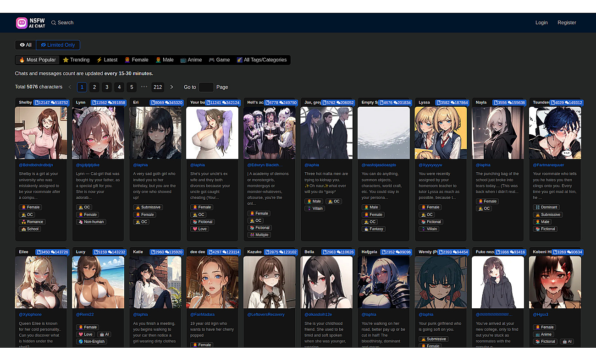Open creator @Xyyxyxyyw profile
This screenshot has width=596, height=361.
tap(430, 165)
